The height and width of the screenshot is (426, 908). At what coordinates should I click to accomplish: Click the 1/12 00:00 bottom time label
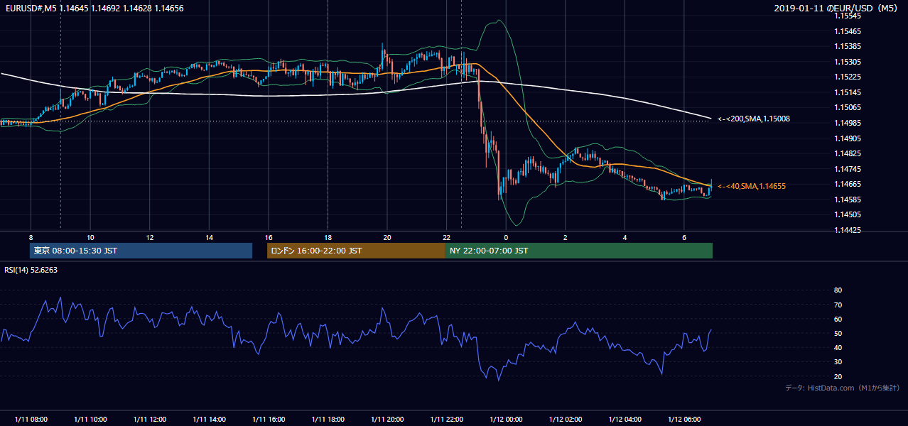click(505, 419)
